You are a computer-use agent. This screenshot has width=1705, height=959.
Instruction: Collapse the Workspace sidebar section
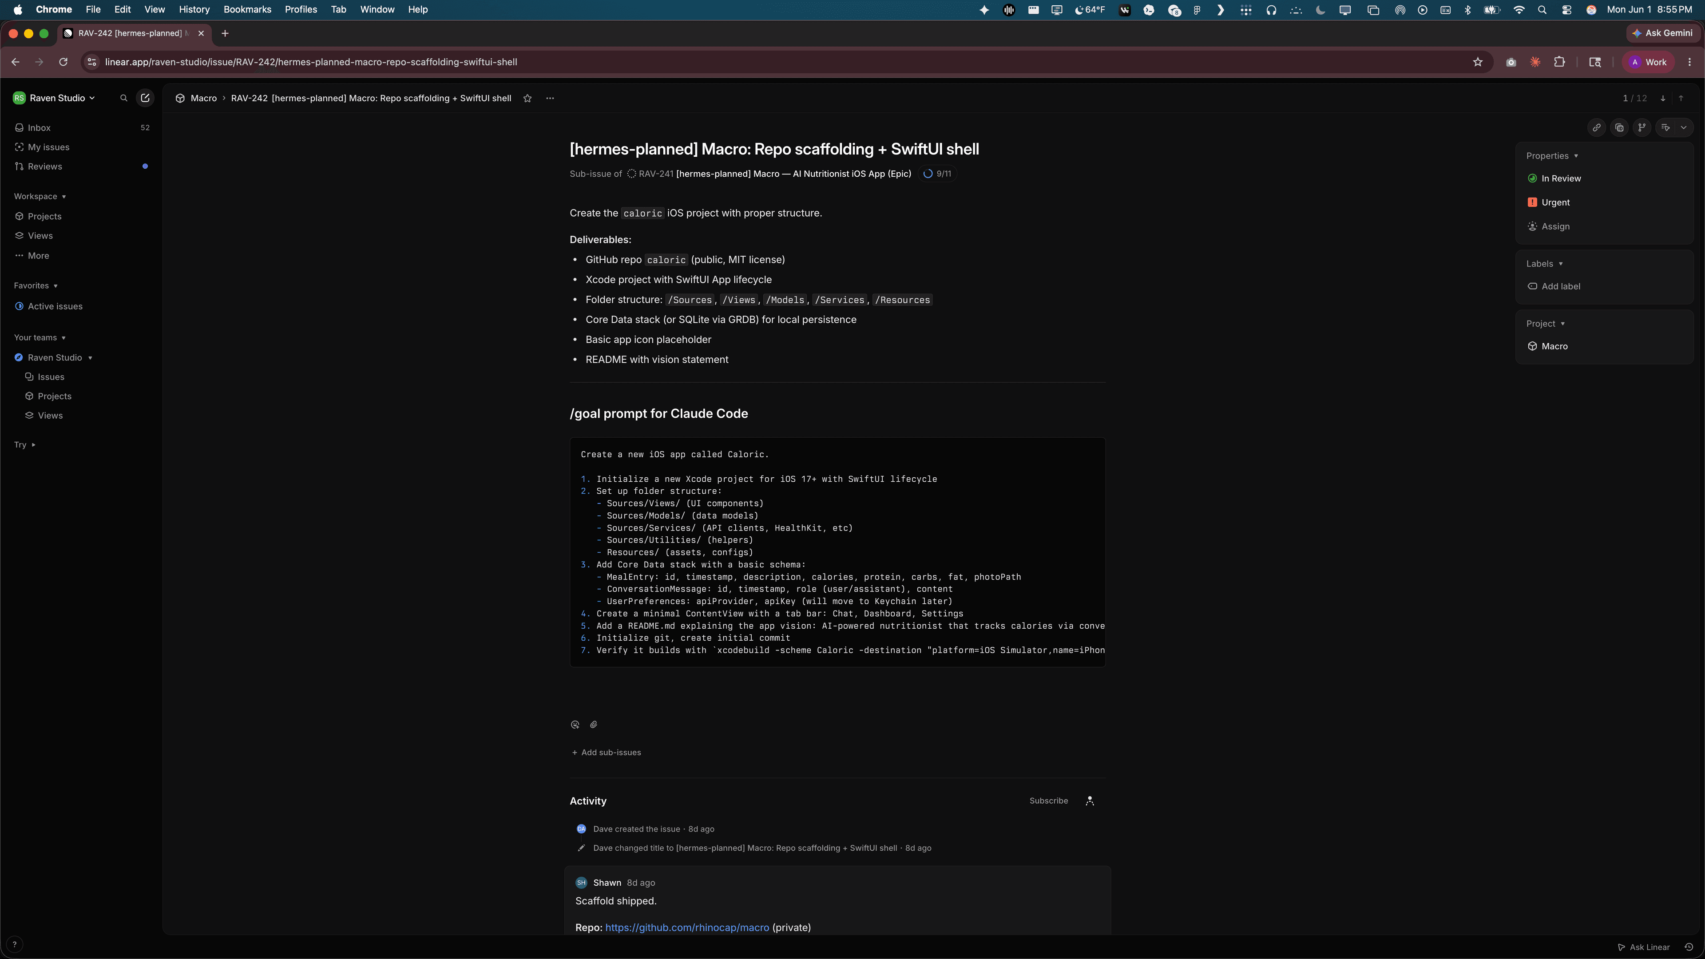pos(40,197)
